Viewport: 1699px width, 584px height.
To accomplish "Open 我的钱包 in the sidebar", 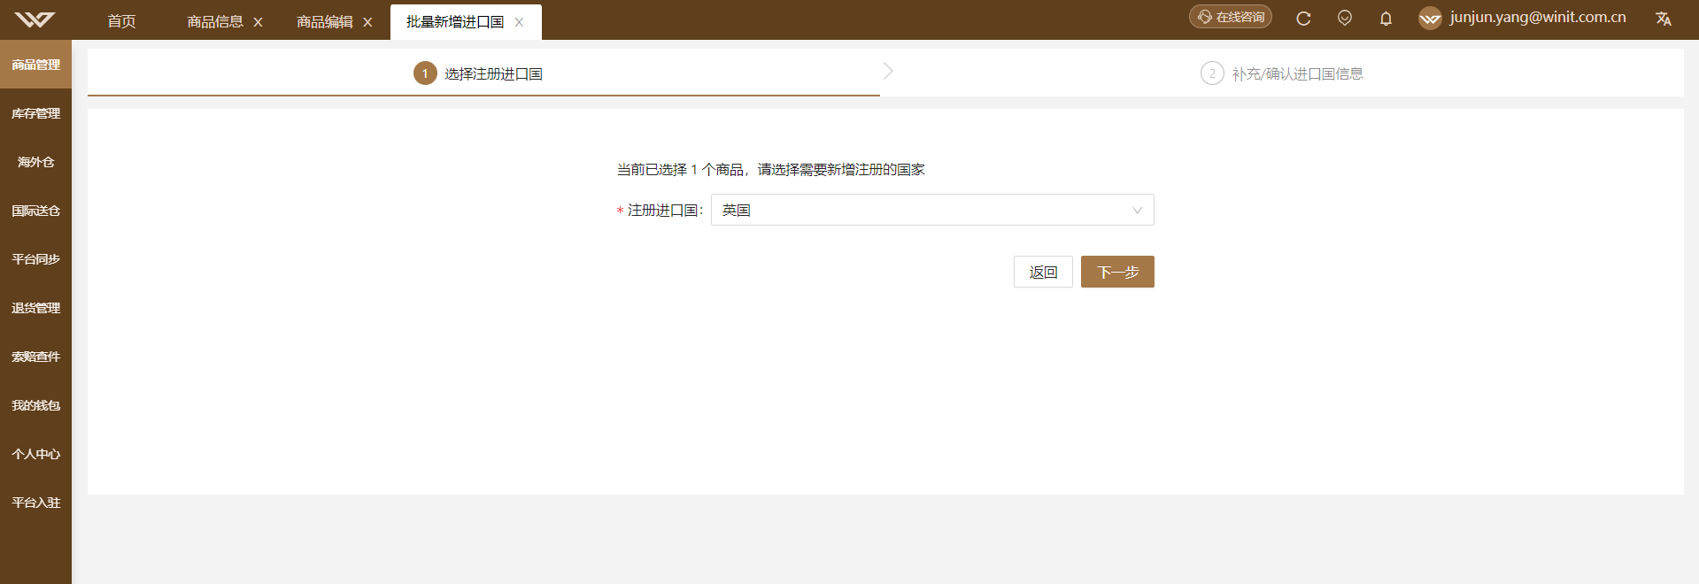I will click(35, 405).
